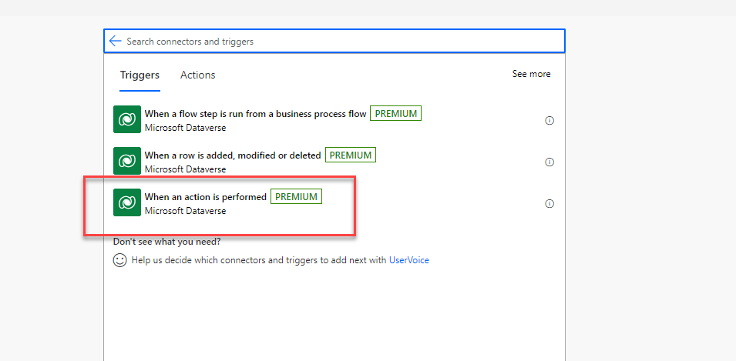Click PREMIUM badge on the action performed trigger

point(296,197)
